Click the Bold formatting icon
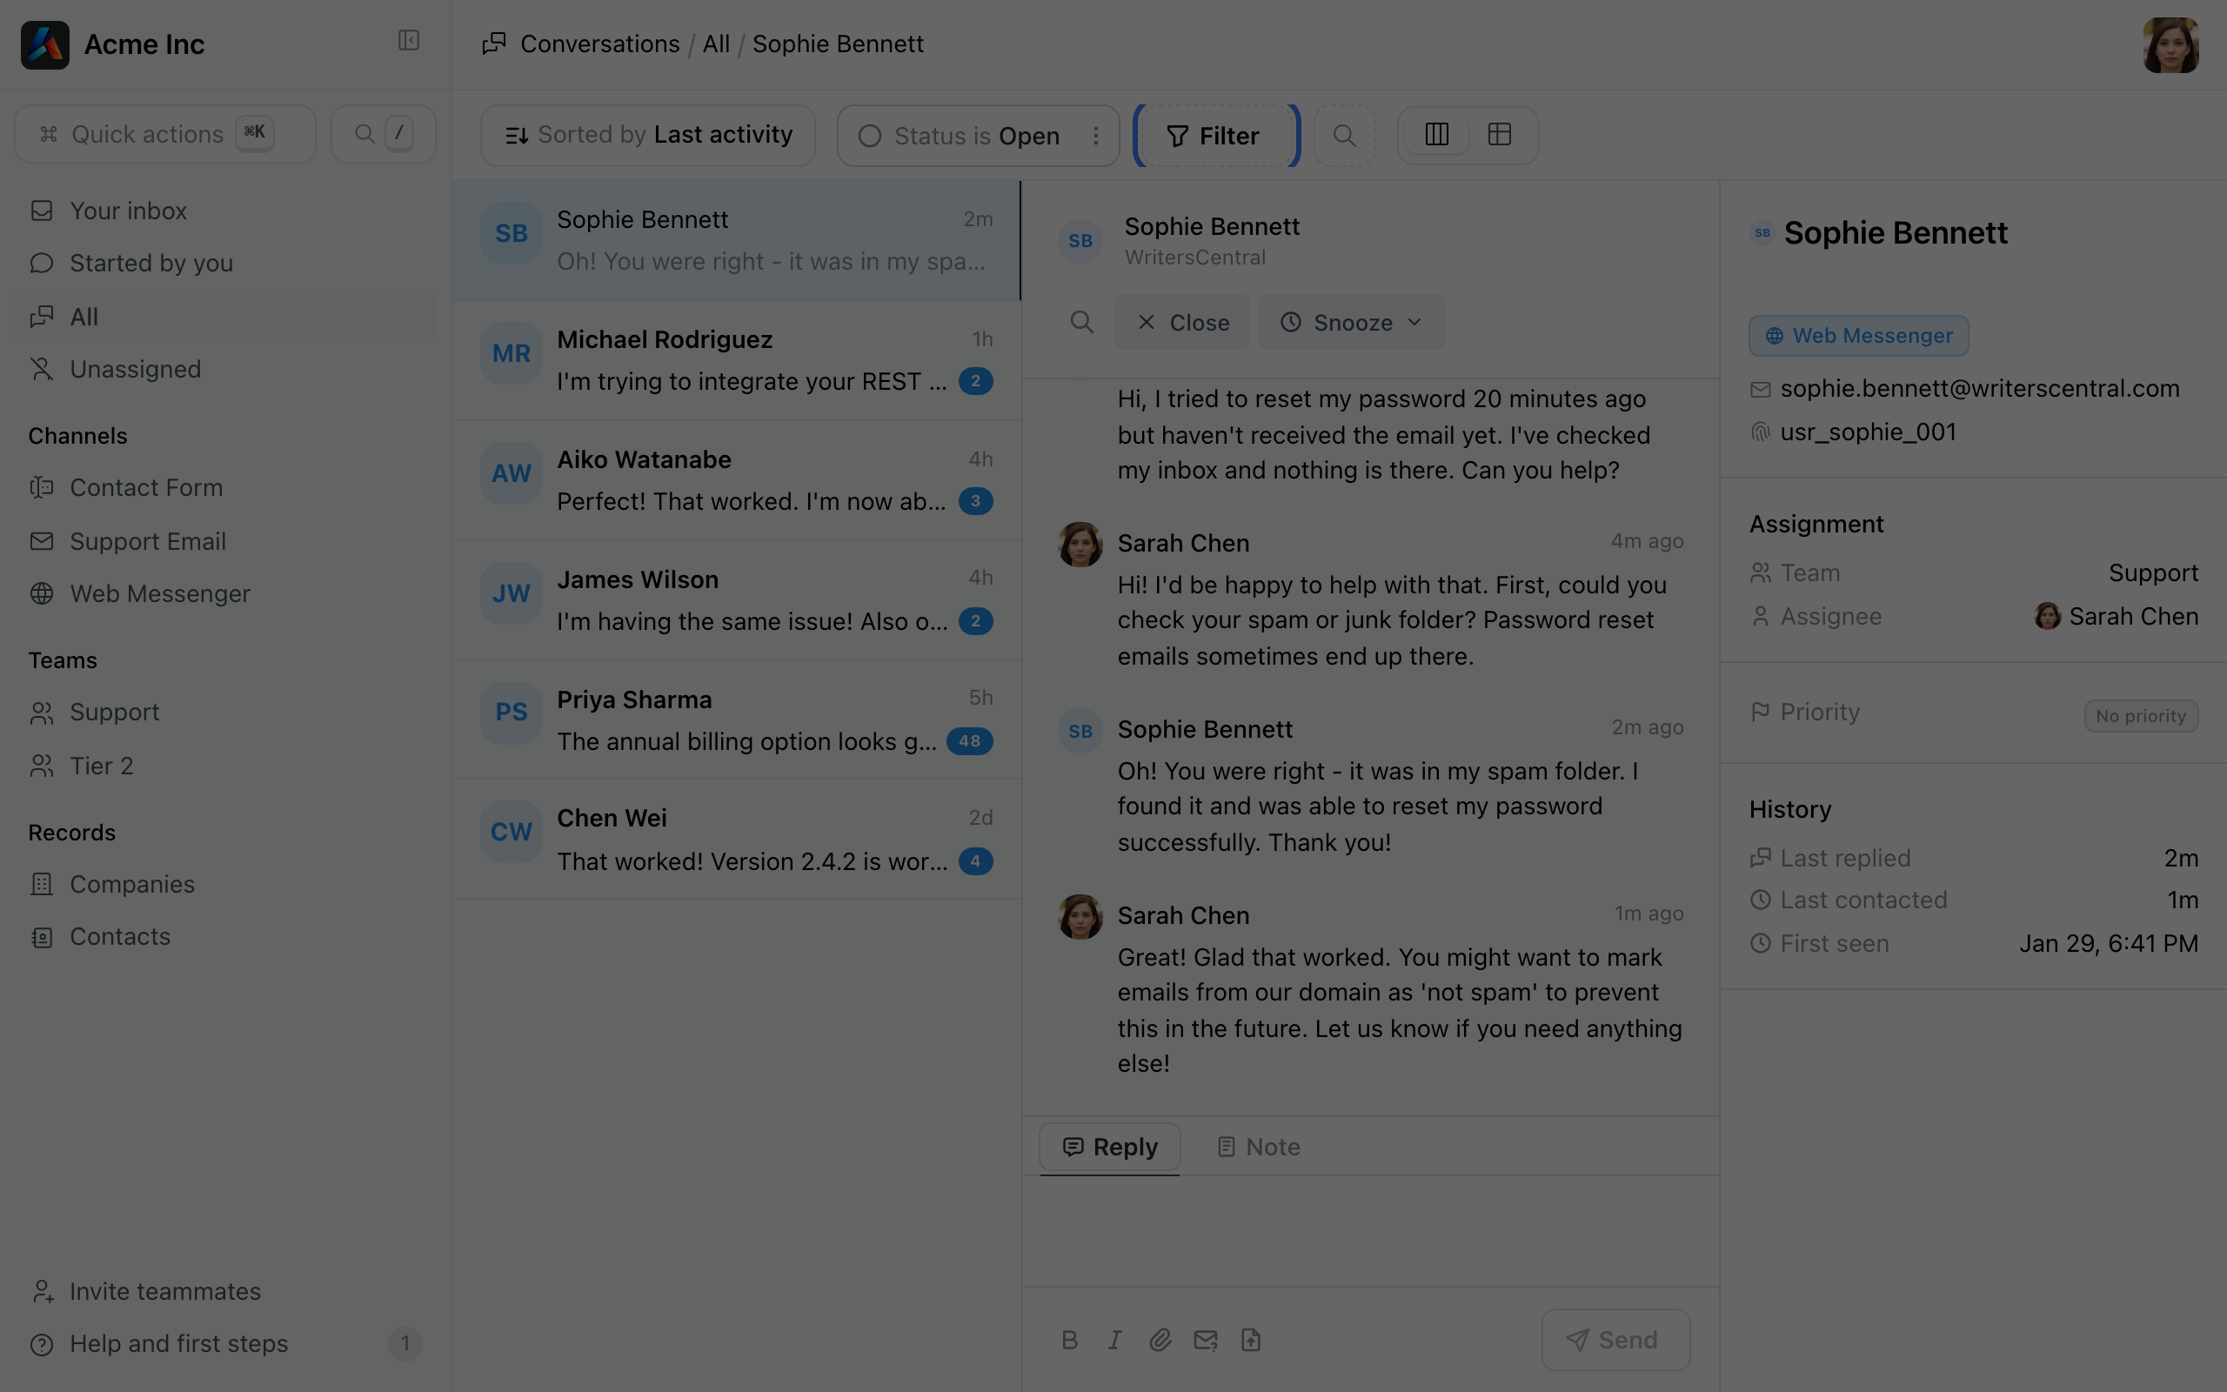2227x1392 pixels. pos(1069,1341)
